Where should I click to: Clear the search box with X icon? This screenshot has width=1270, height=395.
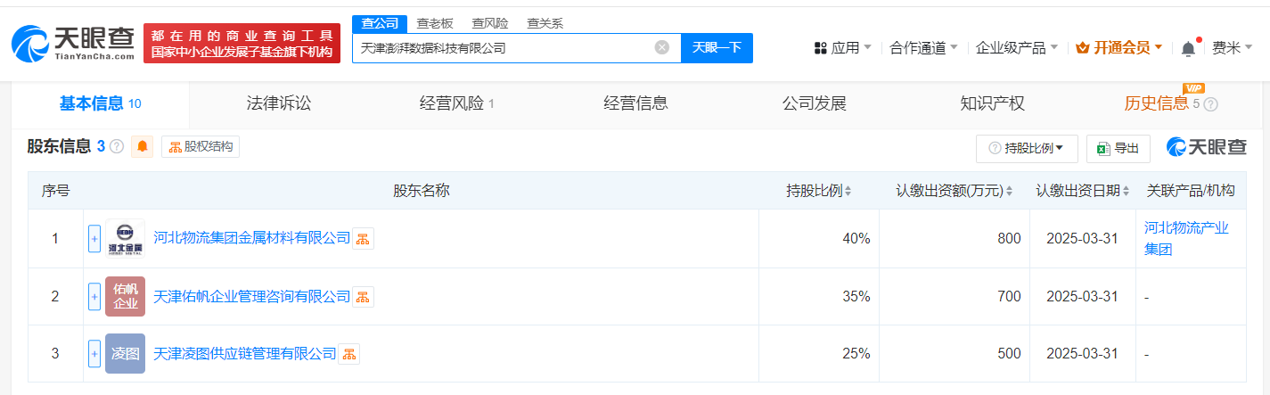662,48
